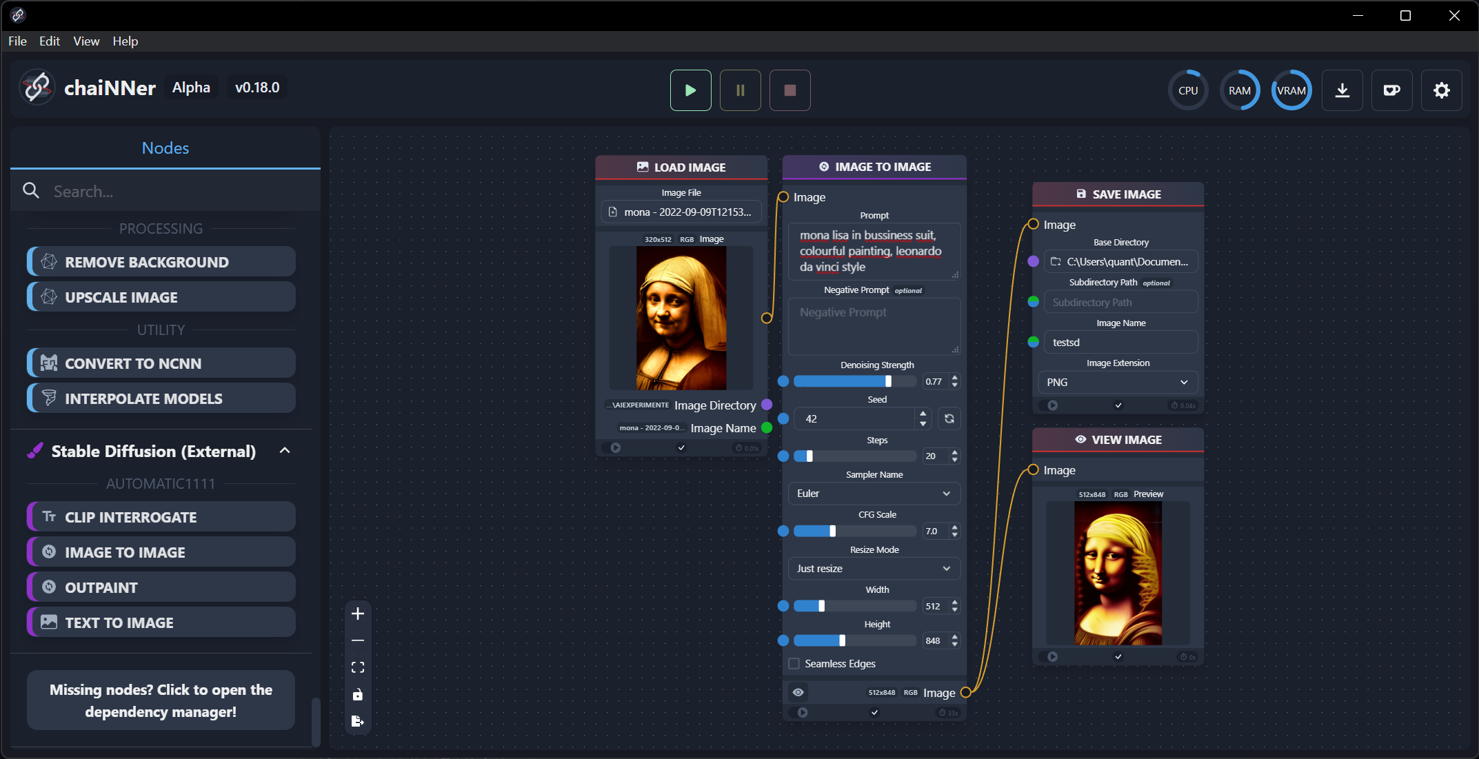Select the Interpolate Models node
The height and width of the screenshot is (759, 1479).
click(x=161, y=398)
